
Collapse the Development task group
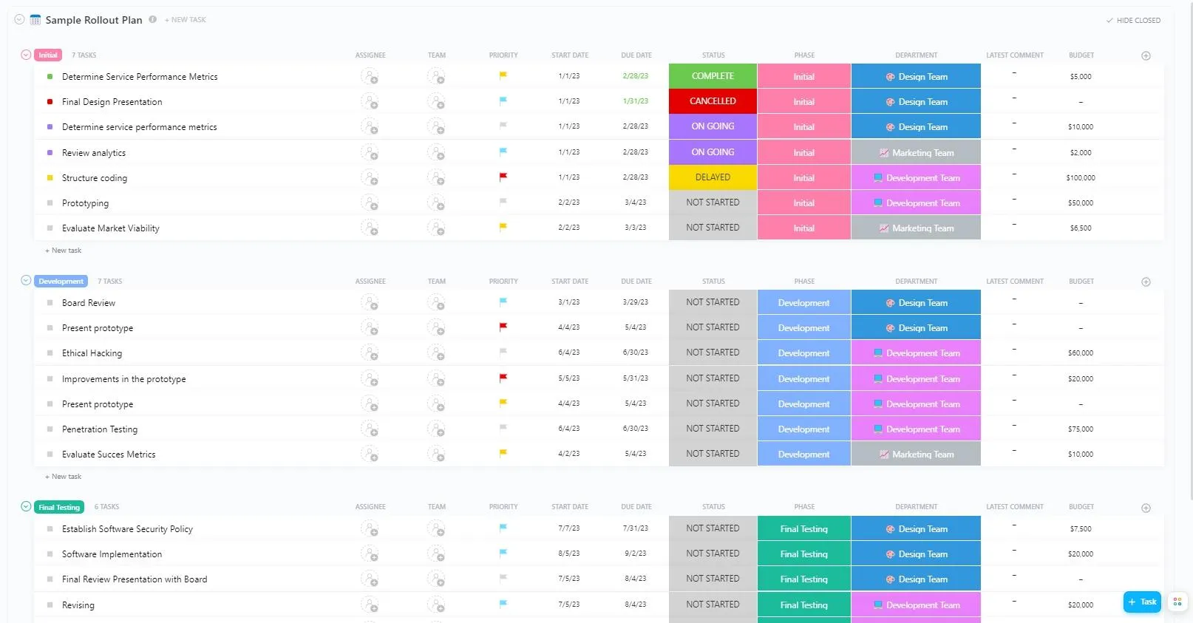26,280
